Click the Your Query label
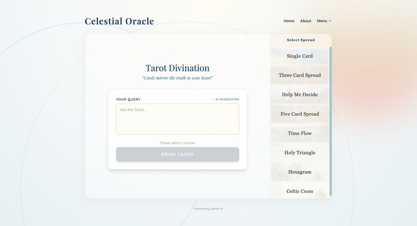Viewport: 417px width, 226px height. tap(128, 99)
